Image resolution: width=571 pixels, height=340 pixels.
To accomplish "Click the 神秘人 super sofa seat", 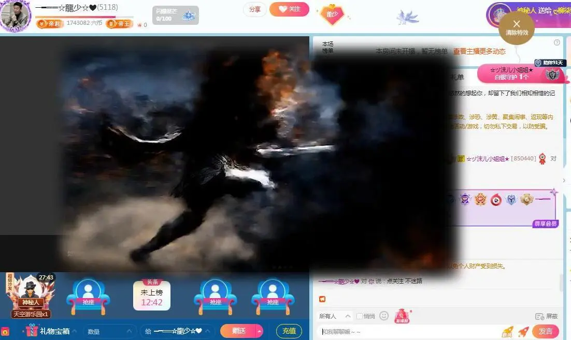I will [31, 296].
